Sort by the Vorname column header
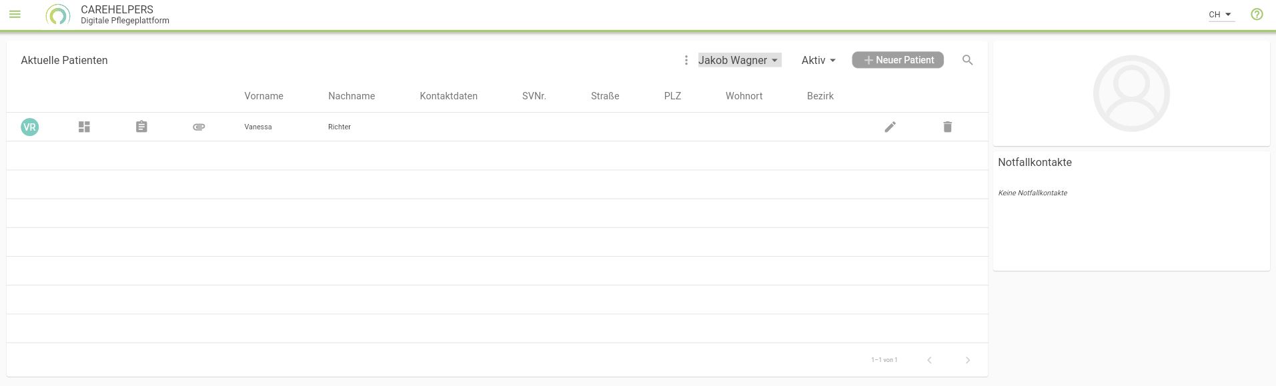The image size is (1276, 386). point(263,96)
